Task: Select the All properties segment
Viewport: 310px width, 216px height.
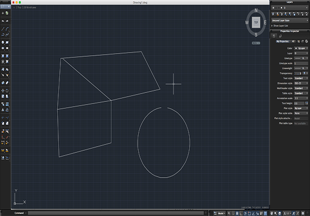Action: pyautogui.click(x=293, y=42)
